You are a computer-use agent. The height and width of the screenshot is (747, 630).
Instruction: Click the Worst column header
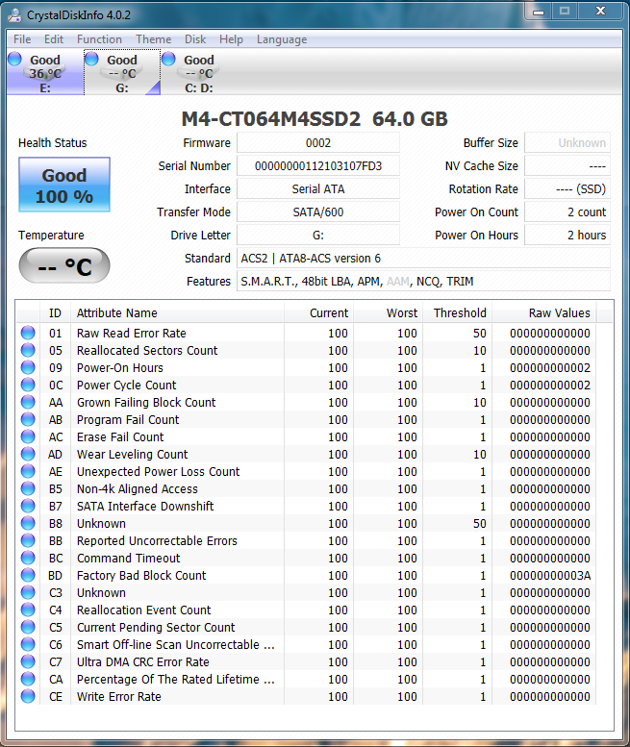[388, 313]
